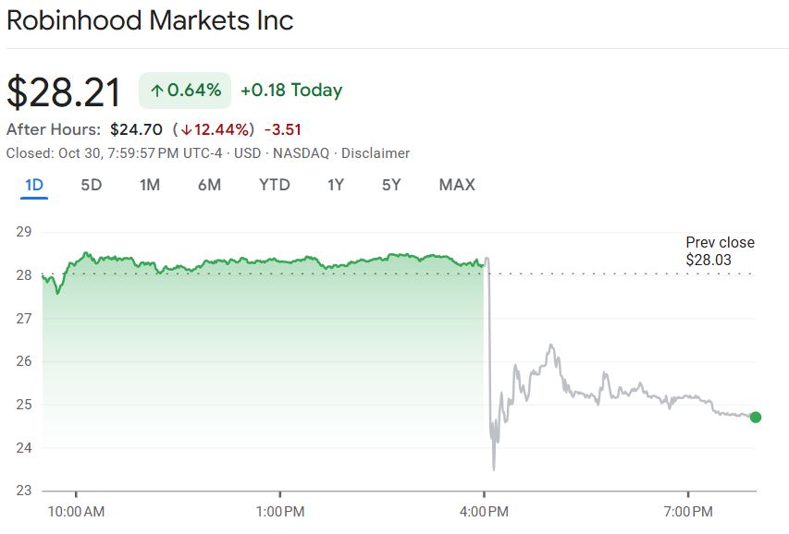View the 5Y price history tab
Image resolution: width=789 pixels, height=534 pixels.
click(x=391, y=185)
